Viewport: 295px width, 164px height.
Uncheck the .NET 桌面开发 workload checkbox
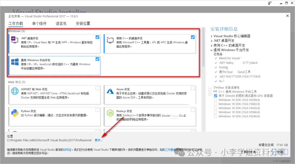97,37
